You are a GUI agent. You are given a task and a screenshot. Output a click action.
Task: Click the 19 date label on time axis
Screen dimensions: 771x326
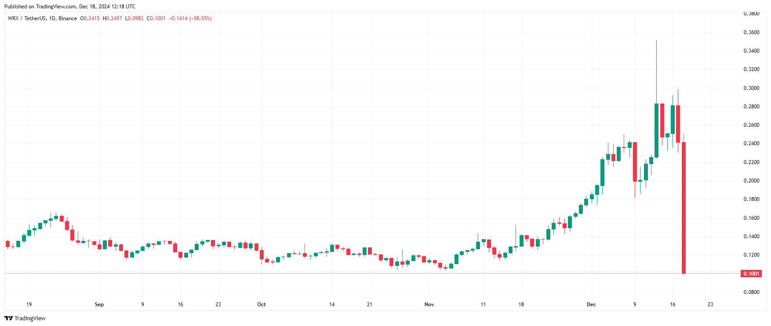click(29, 305)
